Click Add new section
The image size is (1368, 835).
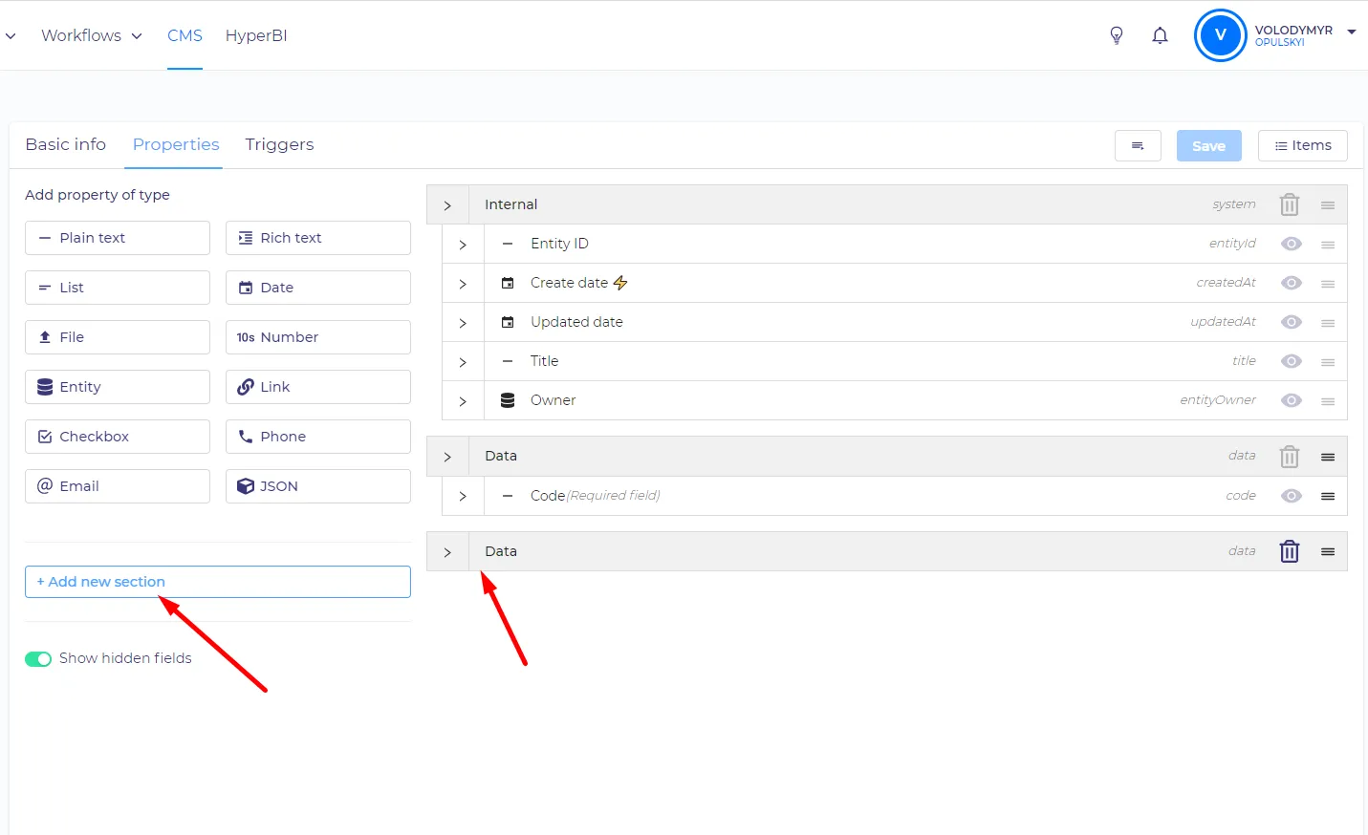point(218,582)
